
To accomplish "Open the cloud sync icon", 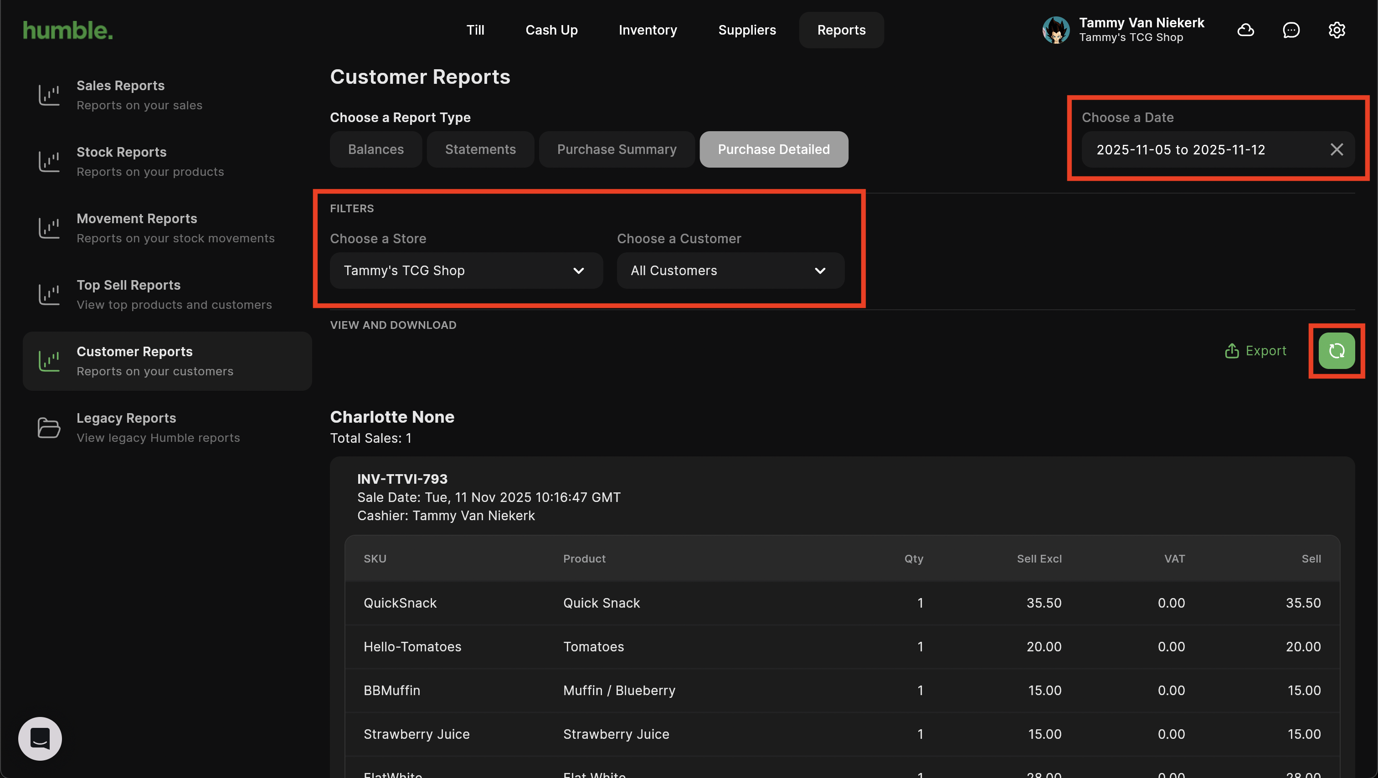I will point(1245,30).
